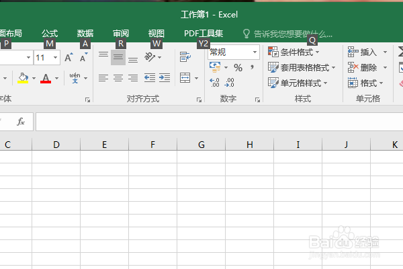This screenshot has height=269, width=403.
Task: Open 单元格样式 cell styles menu
Action: 298,83
